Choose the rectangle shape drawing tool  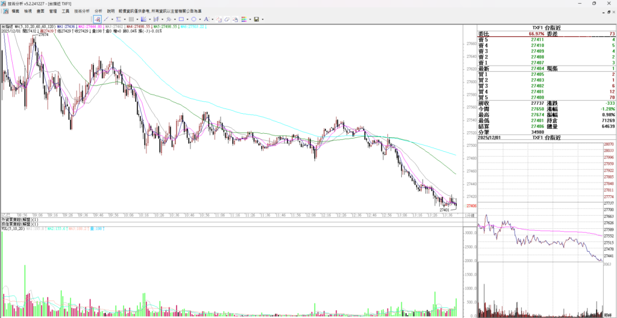(x=181, y=19)
